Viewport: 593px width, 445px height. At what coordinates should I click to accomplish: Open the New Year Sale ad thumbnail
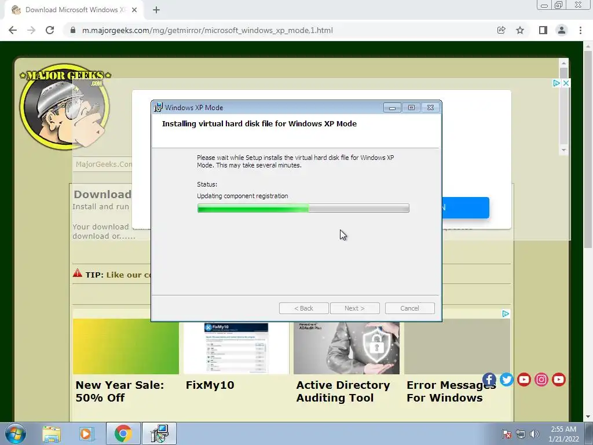coord(126,346)
